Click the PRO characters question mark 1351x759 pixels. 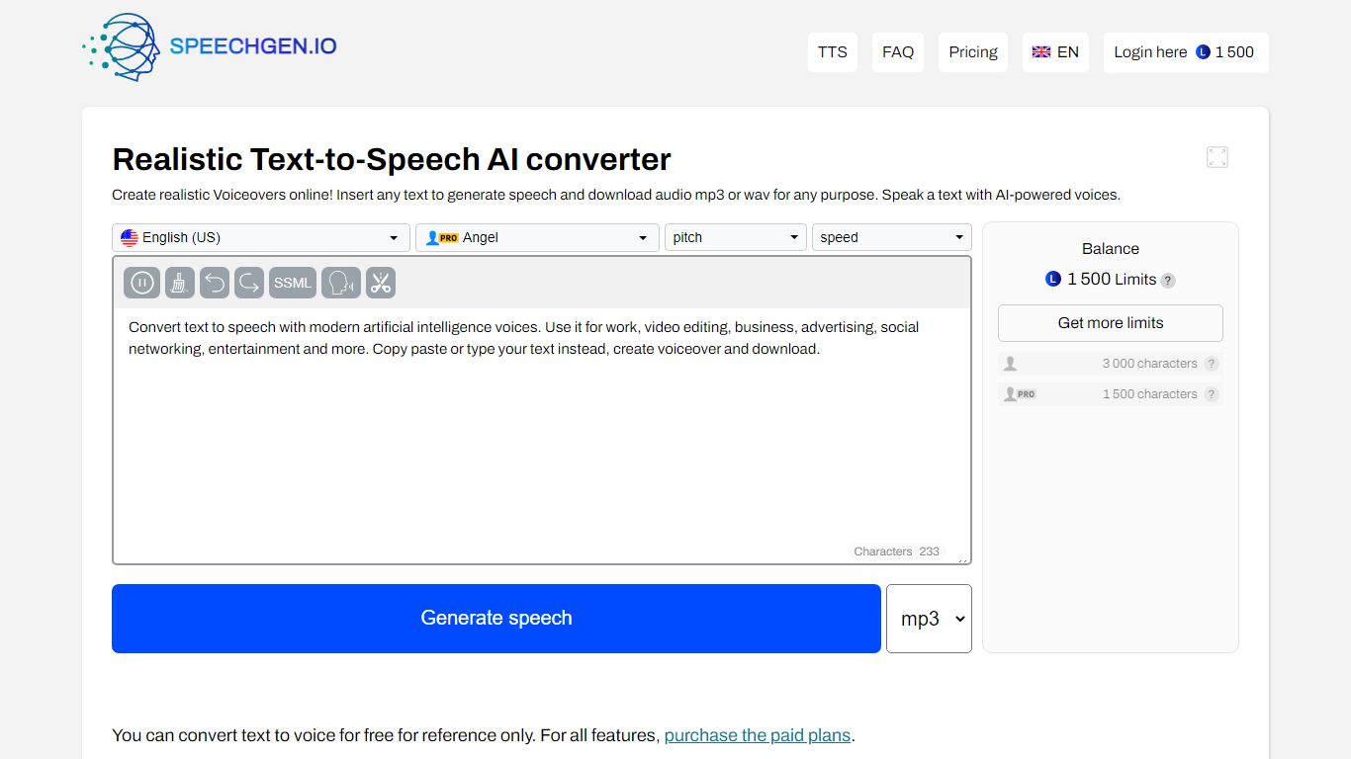(1212, 393)
